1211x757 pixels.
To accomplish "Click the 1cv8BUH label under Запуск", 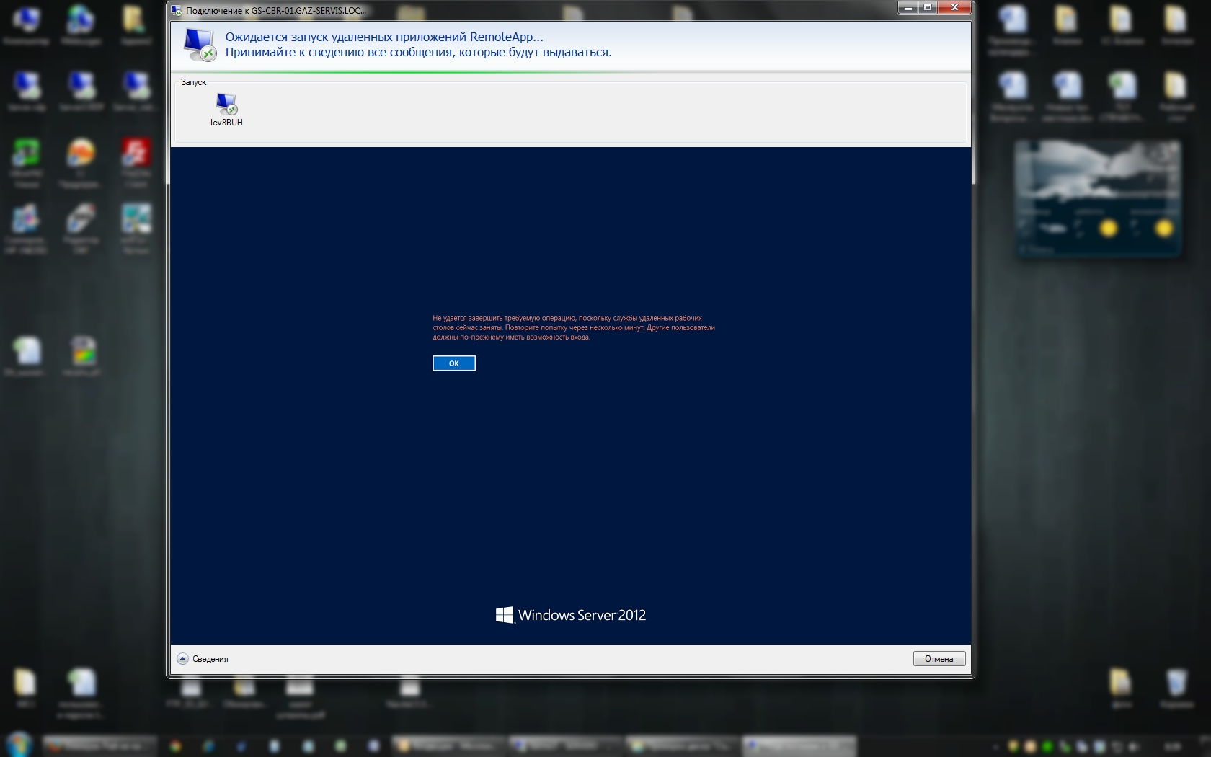I will click(226, 123).
